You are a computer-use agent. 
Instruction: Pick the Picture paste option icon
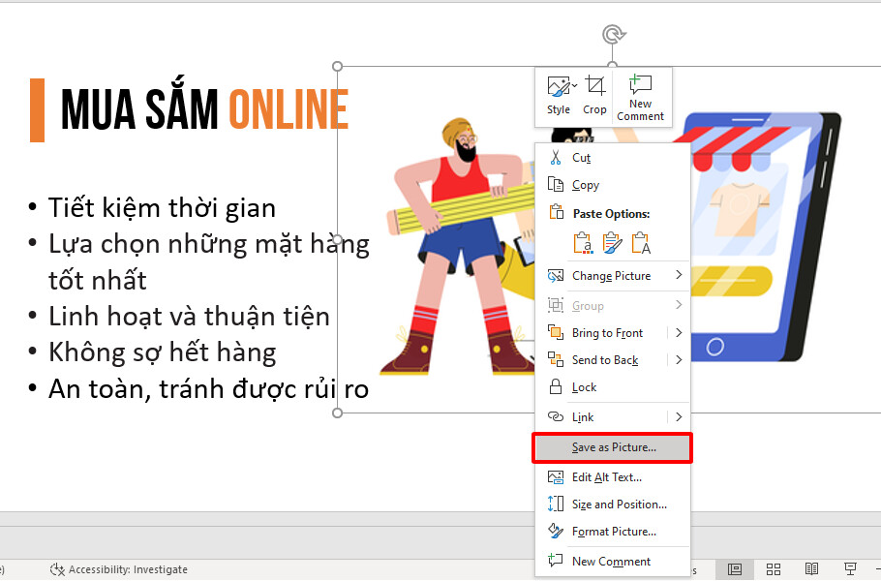[x=641, y=243]
